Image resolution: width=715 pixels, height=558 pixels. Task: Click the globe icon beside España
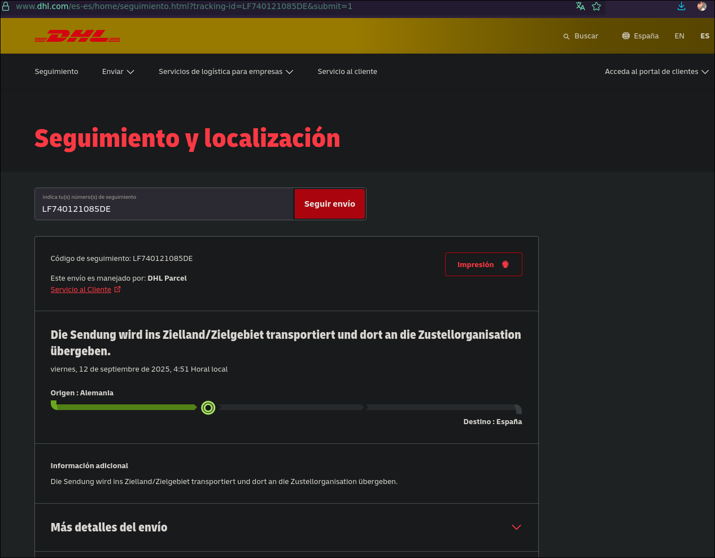click(626, 36)
